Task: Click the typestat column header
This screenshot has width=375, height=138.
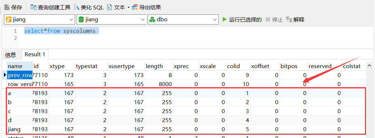Action: [91, 66]
